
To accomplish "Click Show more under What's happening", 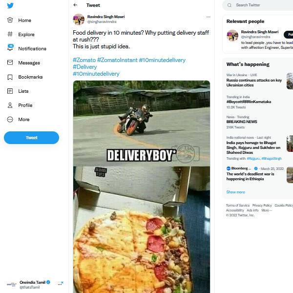I will tap(235, 192).
